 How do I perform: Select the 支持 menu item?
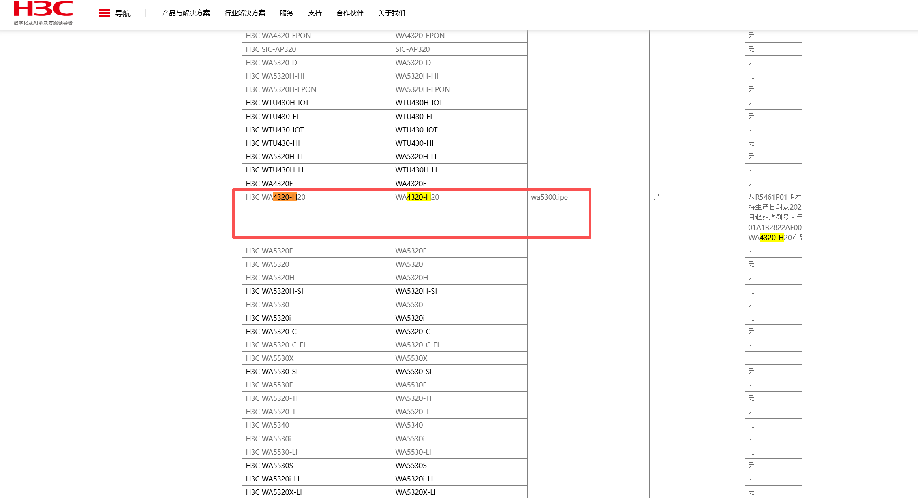[x=315, y=13]
